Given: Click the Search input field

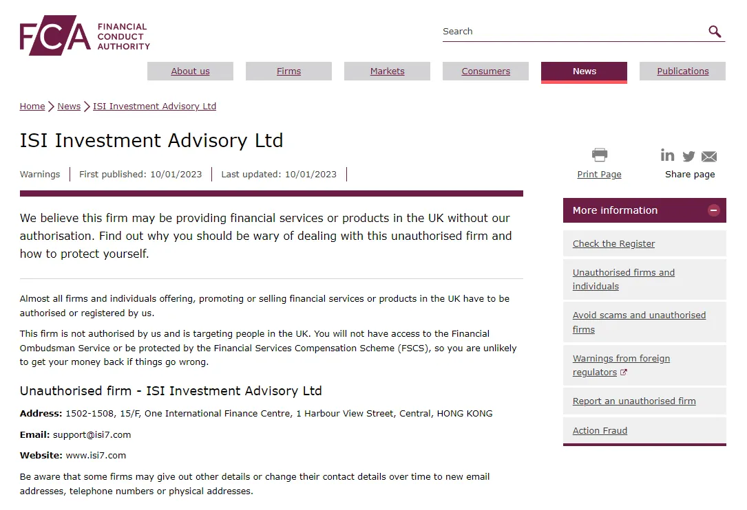Looking at the screenshot, I should click(x=574, y=32).
